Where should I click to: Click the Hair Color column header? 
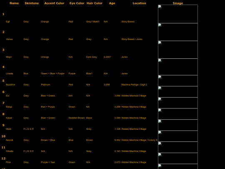[x=95, y=3]
